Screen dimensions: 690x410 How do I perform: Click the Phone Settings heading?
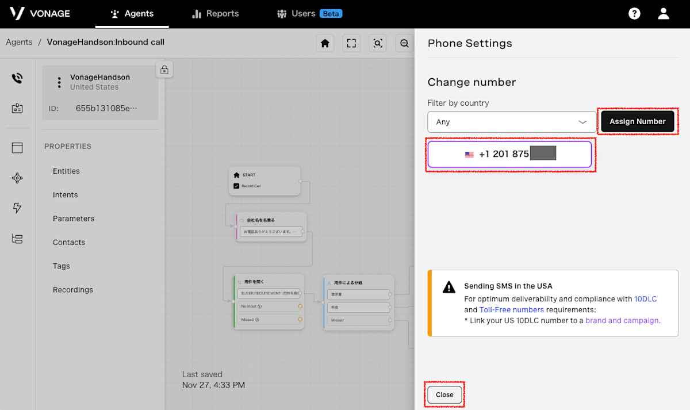pyautogui.click(x=470, y=43)
